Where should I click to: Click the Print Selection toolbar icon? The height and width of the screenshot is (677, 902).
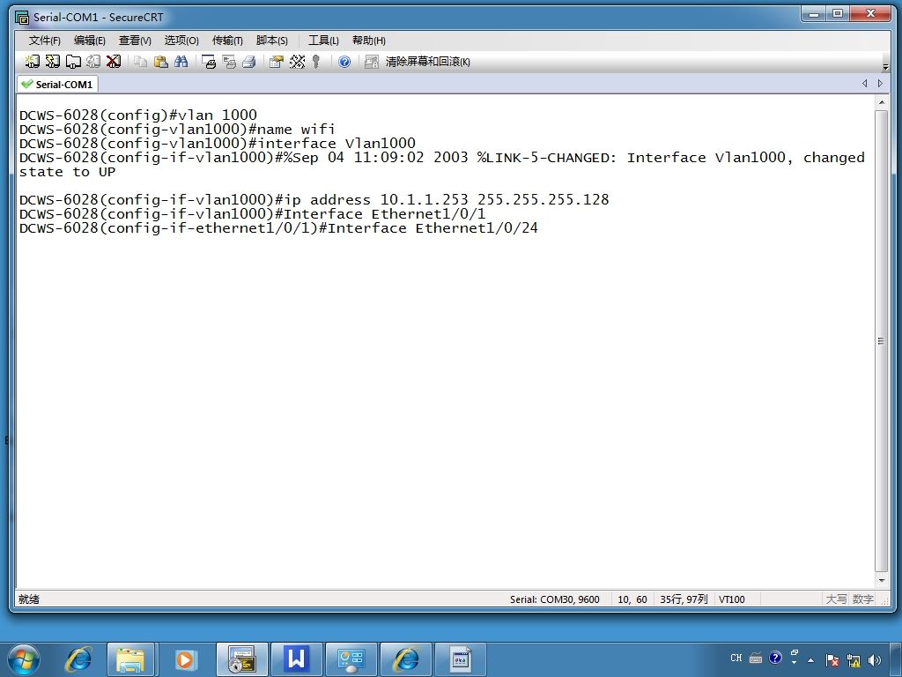(x=229, y=62)
